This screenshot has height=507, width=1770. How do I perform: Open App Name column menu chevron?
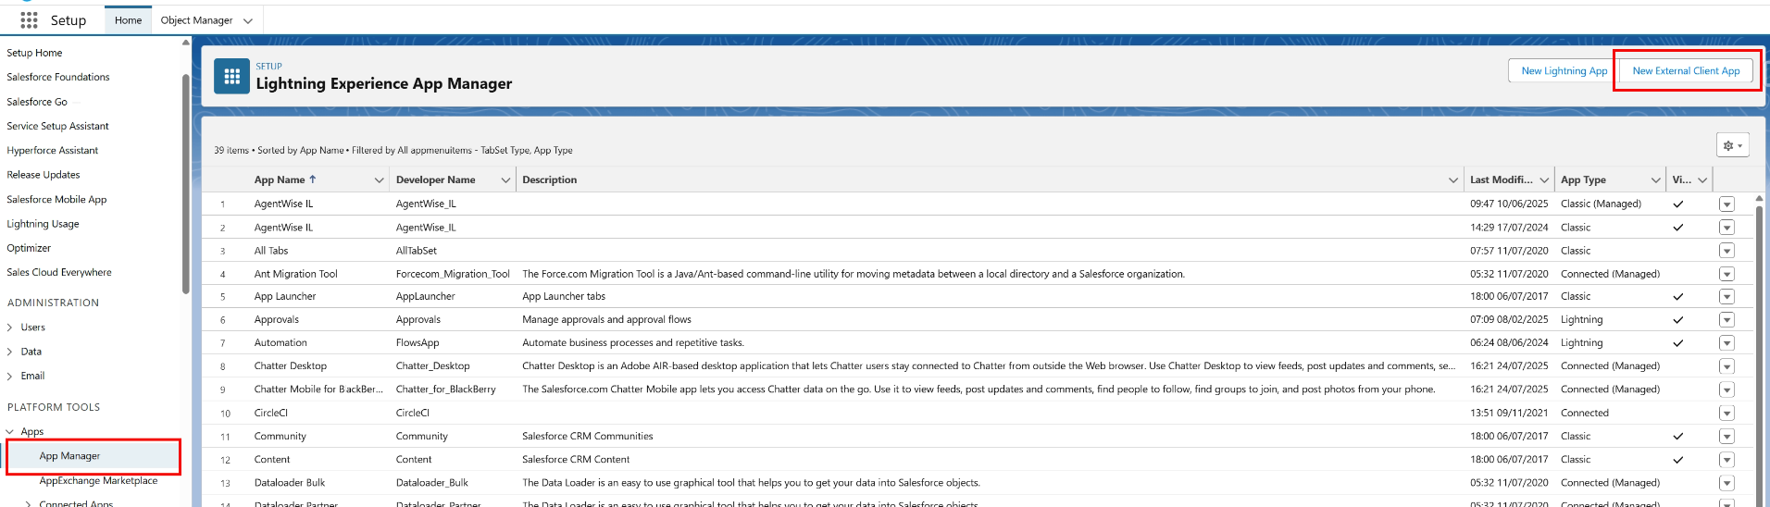click(379, 180)
